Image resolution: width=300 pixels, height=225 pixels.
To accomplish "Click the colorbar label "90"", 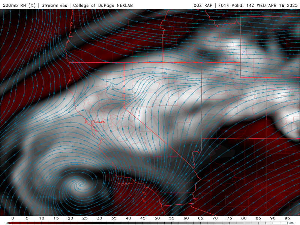I will point(273,218).
